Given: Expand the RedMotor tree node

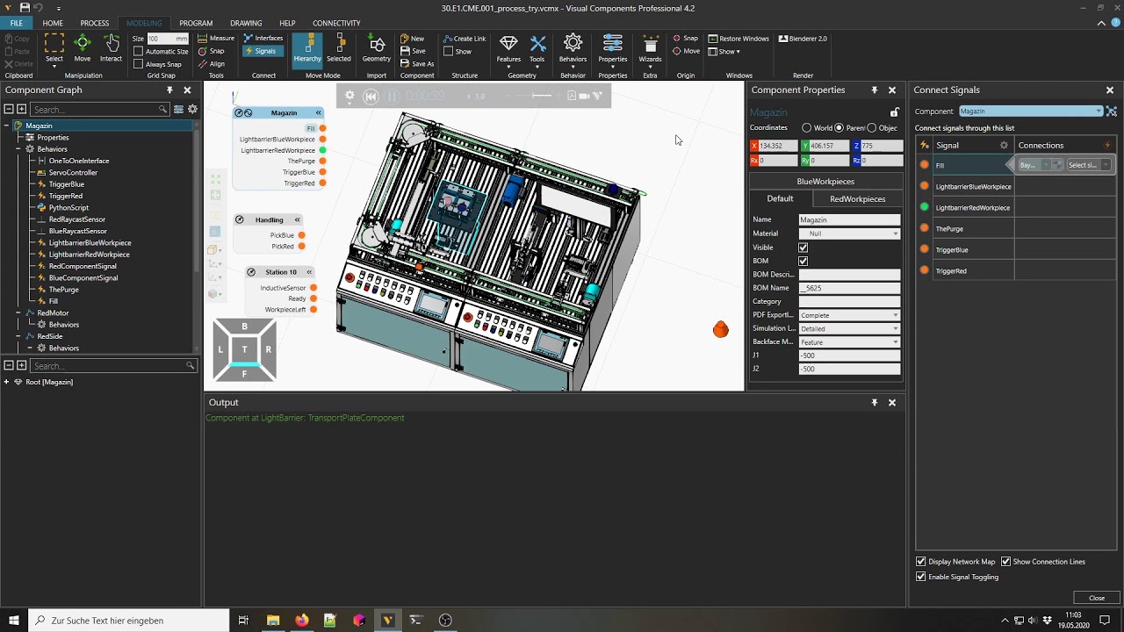Looking at the screenshot, I should pos(18,313).
